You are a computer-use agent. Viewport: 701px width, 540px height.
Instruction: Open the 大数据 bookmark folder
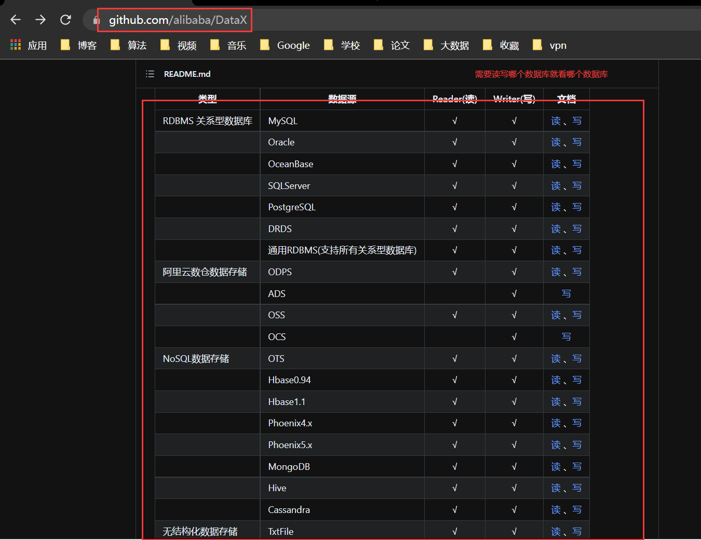point(447,45)
